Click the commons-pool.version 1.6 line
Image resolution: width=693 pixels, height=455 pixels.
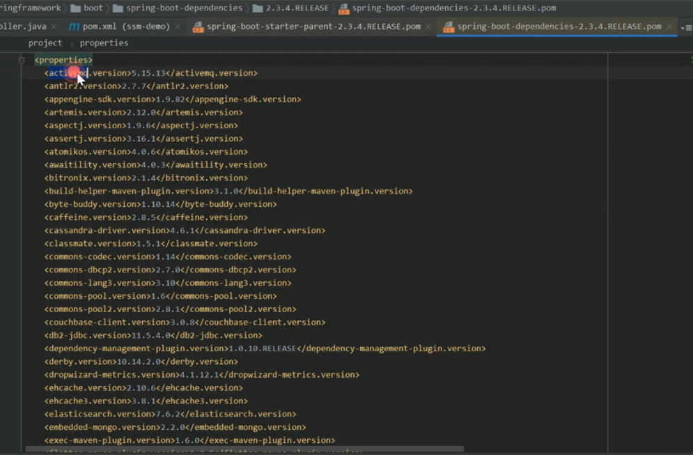(x=160, y=296)
